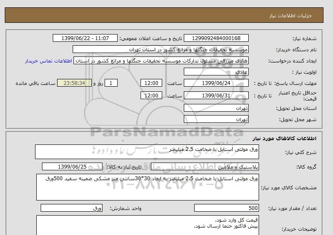This screenshot has height=235, width=333.
Task: Click the label تاریخ نیاز به کالا
Action: tap(124, 167)
